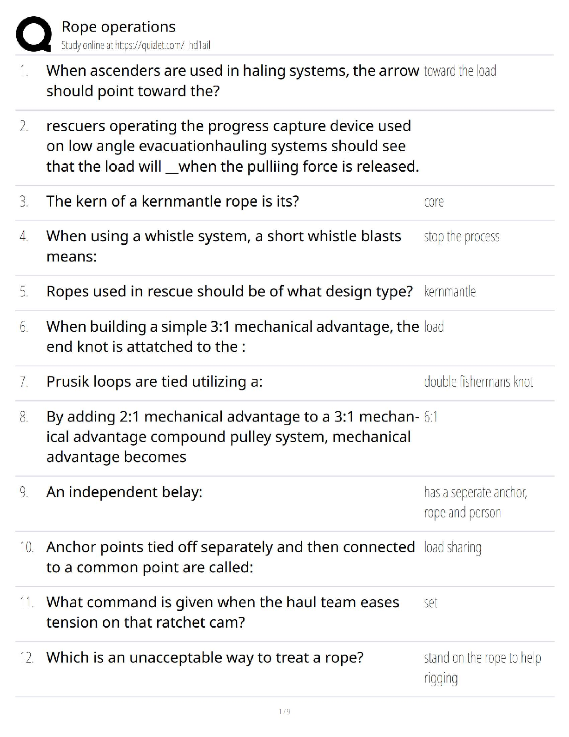Click the 1 / 9 page indicator

[x=284, y=711]
